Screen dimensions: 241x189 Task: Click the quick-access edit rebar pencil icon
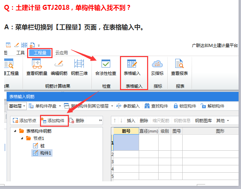click(16, 45)
